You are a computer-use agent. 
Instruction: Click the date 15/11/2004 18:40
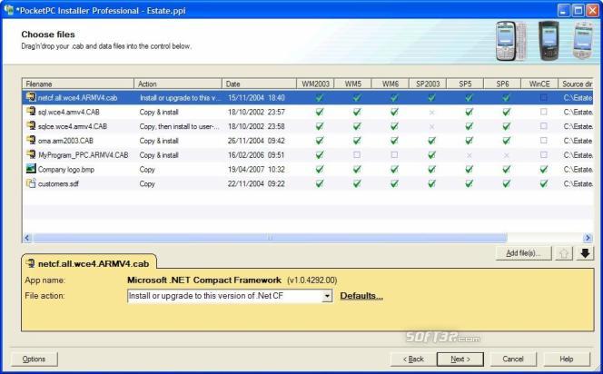[x=256, y=98]
